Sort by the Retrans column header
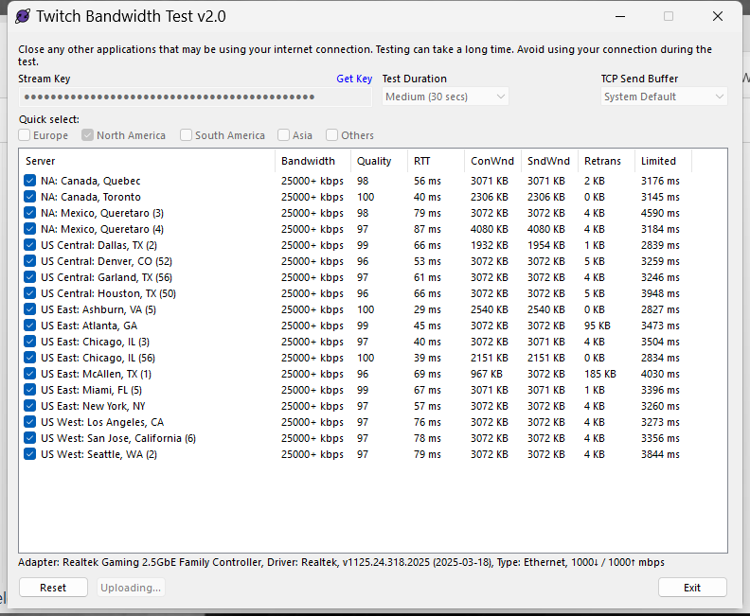Screen dimensions: 750x616 (606, 161)
